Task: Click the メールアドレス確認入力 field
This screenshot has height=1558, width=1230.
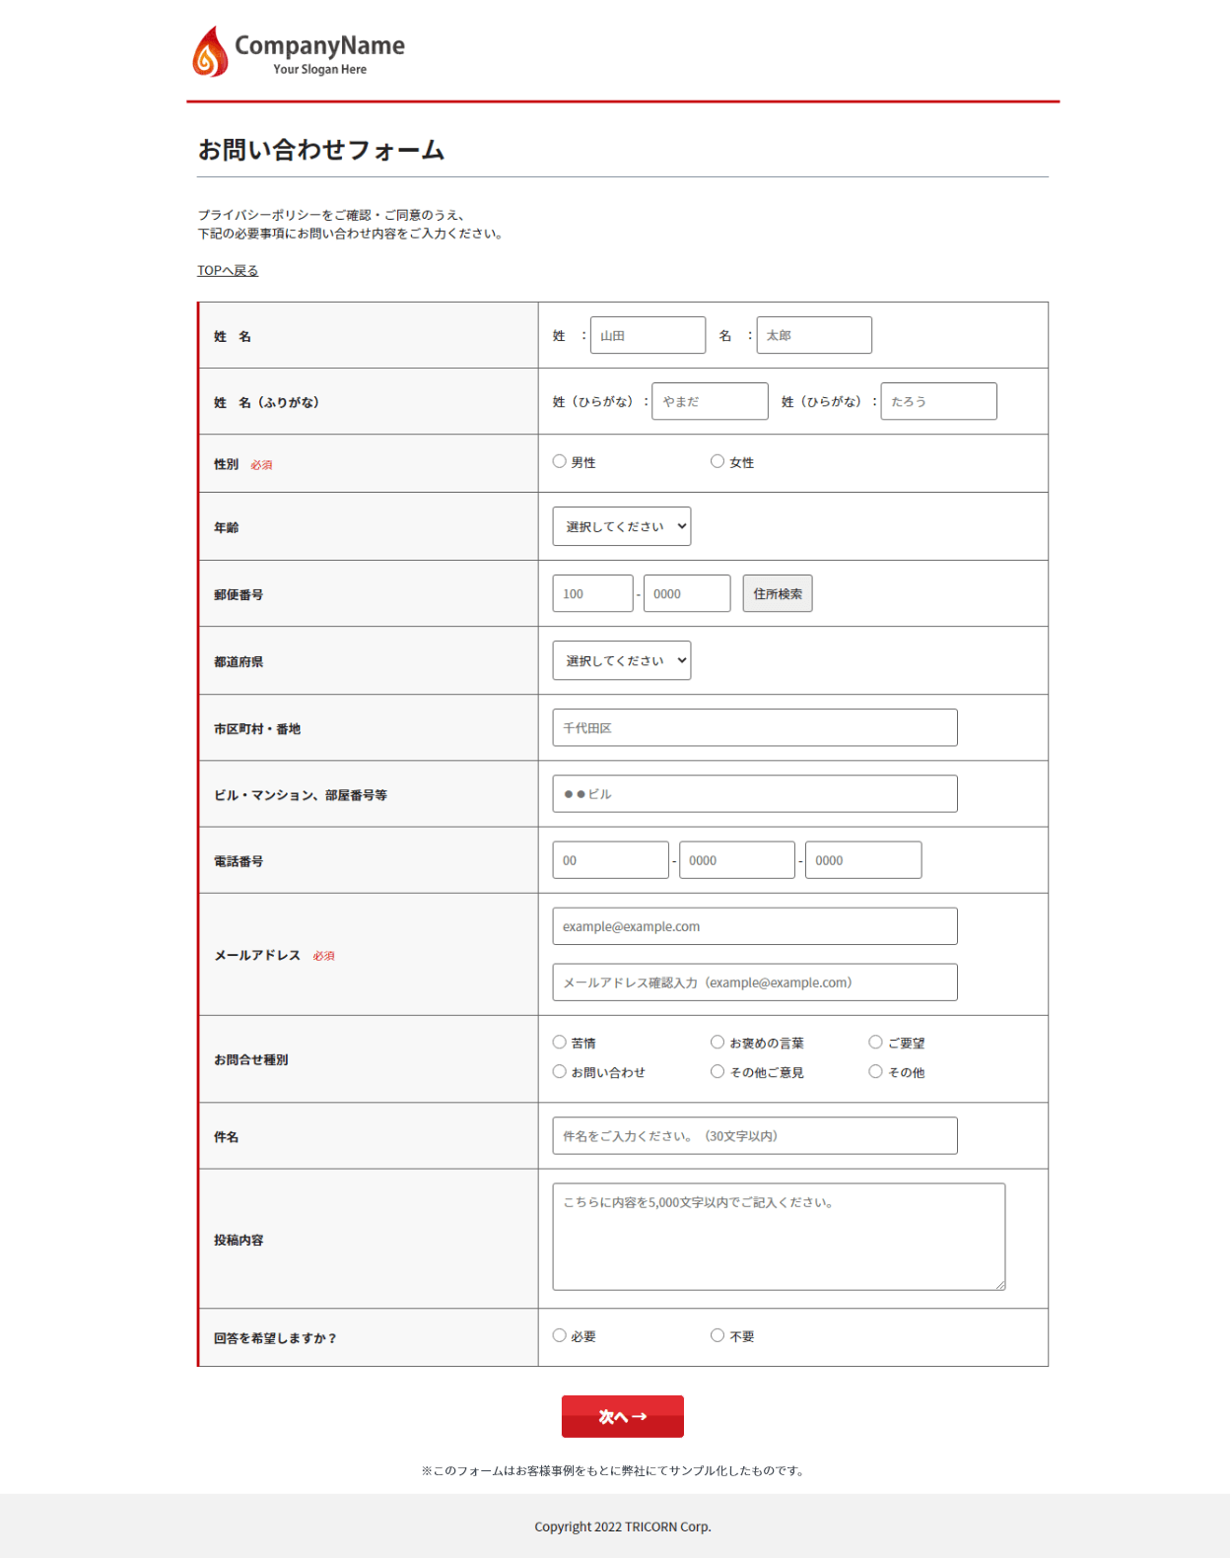Action: click(x=755, y=982)
